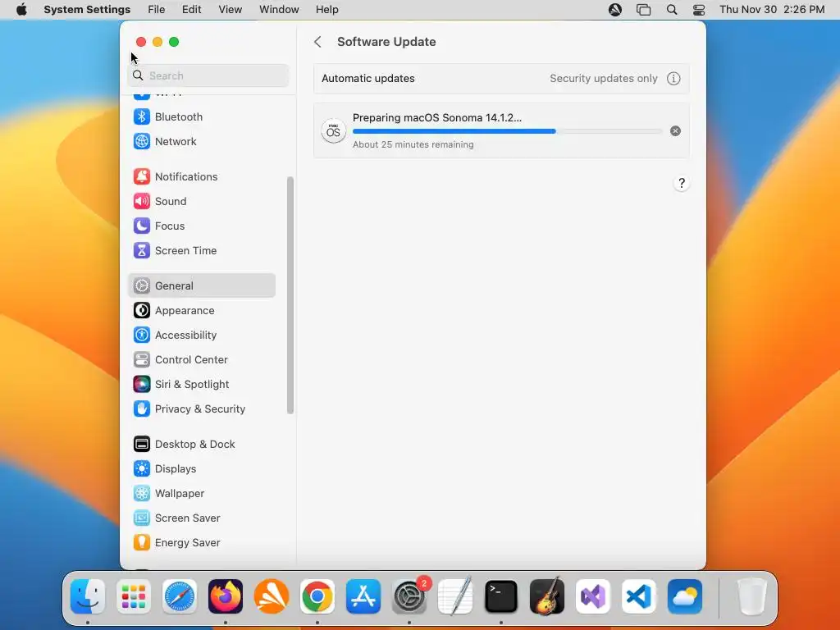This screenshot has width=840, height=630.
Task: Open the File menu
Action: pos(157,10)
